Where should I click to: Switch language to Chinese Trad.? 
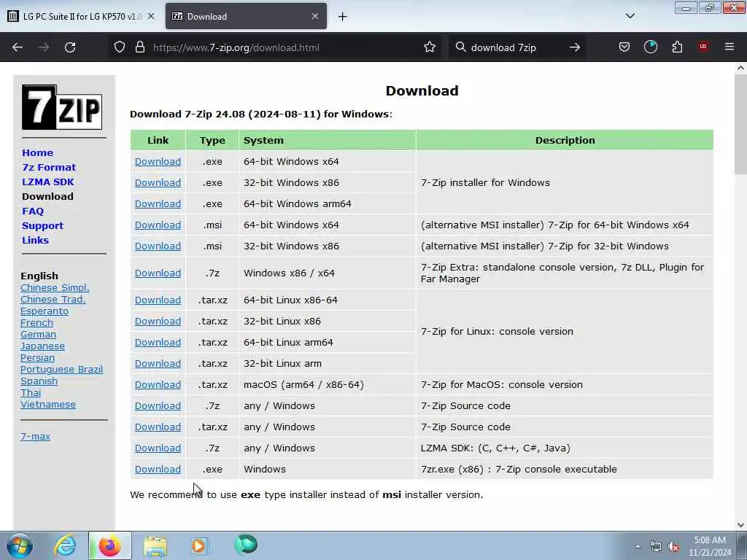click(53, 300)
